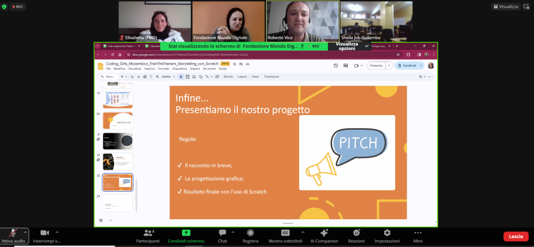Collapse filmstrip with left chevron

point(111,220)
